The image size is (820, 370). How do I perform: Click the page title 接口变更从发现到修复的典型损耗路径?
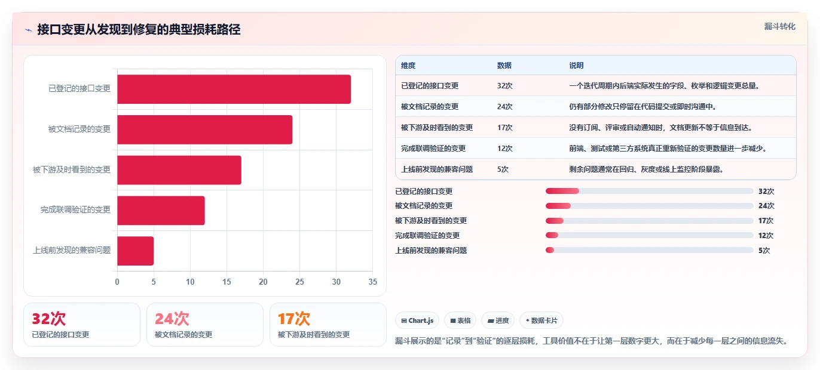coord(139,30)
